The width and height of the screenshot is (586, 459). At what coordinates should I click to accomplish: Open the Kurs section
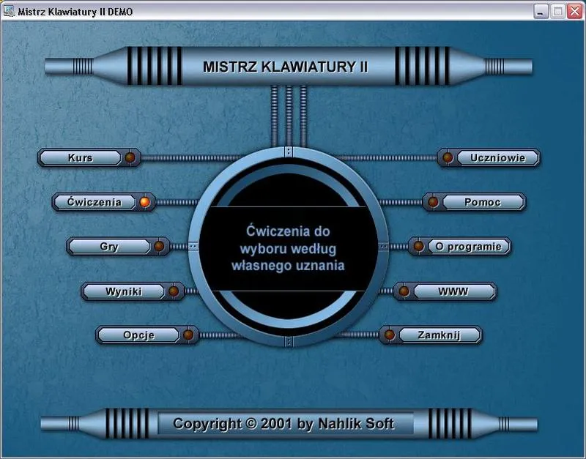(81, 157)
